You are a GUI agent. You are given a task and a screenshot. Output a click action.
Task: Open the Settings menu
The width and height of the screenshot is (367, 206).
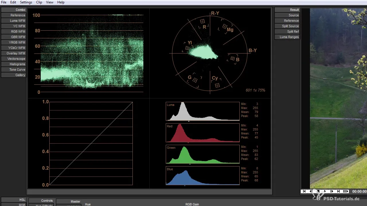click(x=26, y=2)
